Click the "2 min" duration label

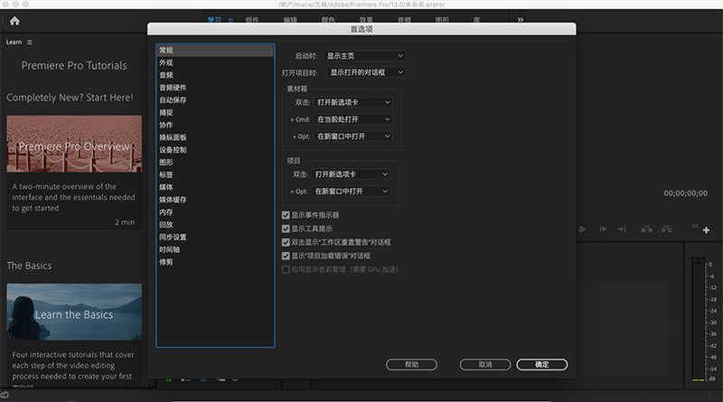pos(125,222)
